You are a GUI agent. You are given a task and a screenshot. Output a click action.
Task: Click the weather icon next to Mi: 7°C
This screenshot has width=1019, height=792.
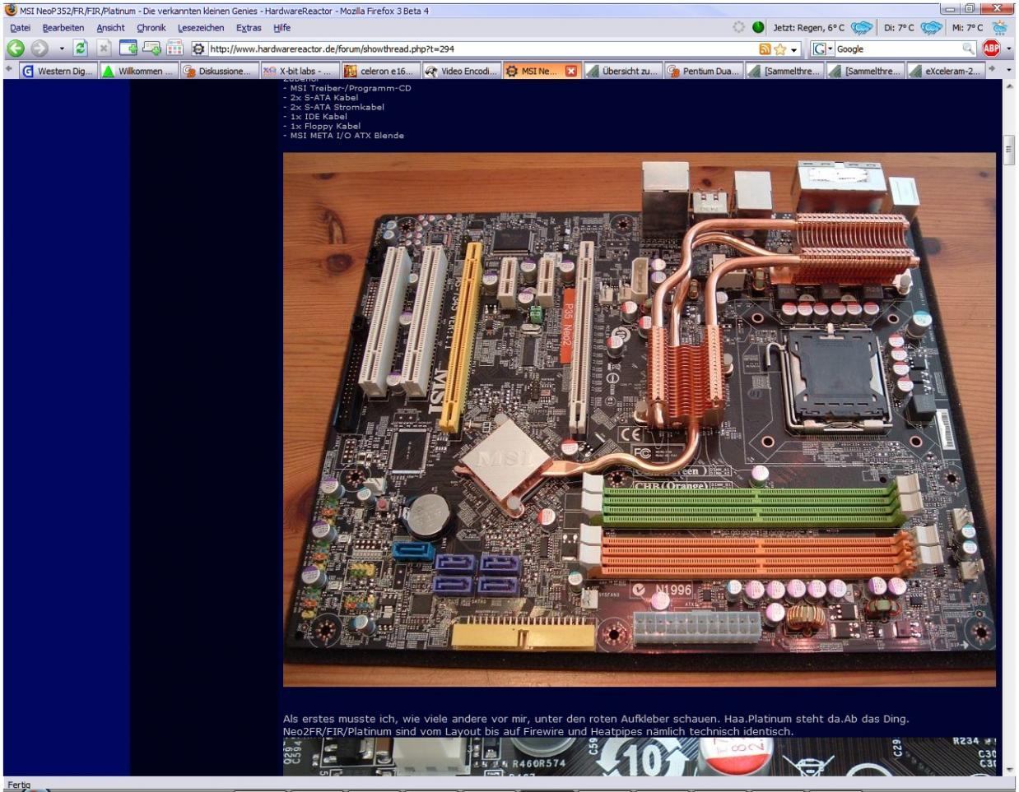pos(999,28)
